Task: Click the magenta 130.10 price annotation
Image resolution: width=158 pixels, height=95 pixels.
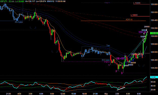Action: point(142,32)
